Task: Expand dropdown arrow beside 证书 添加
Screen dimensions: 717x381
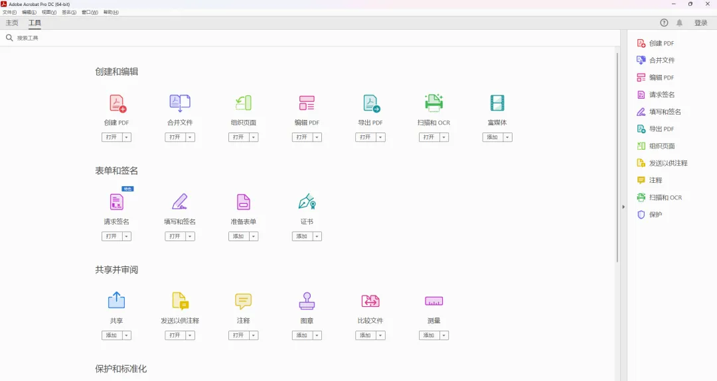Action: (x=317, y=237)
